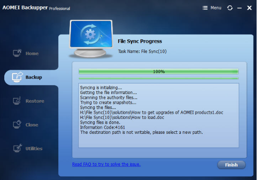Open the Utilities tab label
The image size is (257, 180).
click(34, 149)
